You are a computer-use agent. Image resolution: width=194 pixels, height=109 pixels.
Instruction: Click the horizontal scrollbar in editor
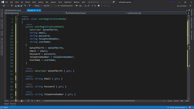click(90, 101)
